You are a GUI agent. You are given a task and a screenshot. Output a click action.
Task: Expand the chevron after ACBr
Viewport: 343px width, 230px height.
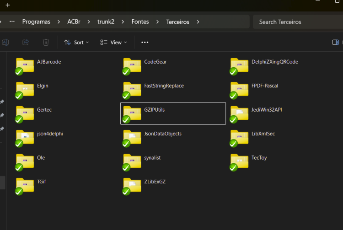(x=89, y=22)
